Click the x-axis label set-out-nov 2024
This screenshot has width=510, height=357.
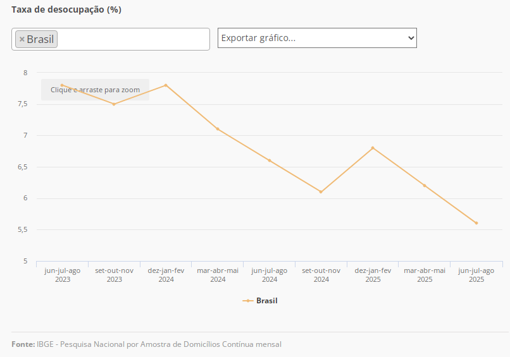point(321,275)
